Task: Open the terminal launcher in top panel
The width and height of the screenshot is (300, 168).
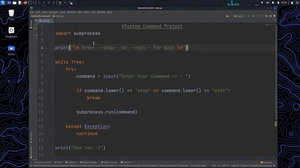Action: tap(30, 3)
